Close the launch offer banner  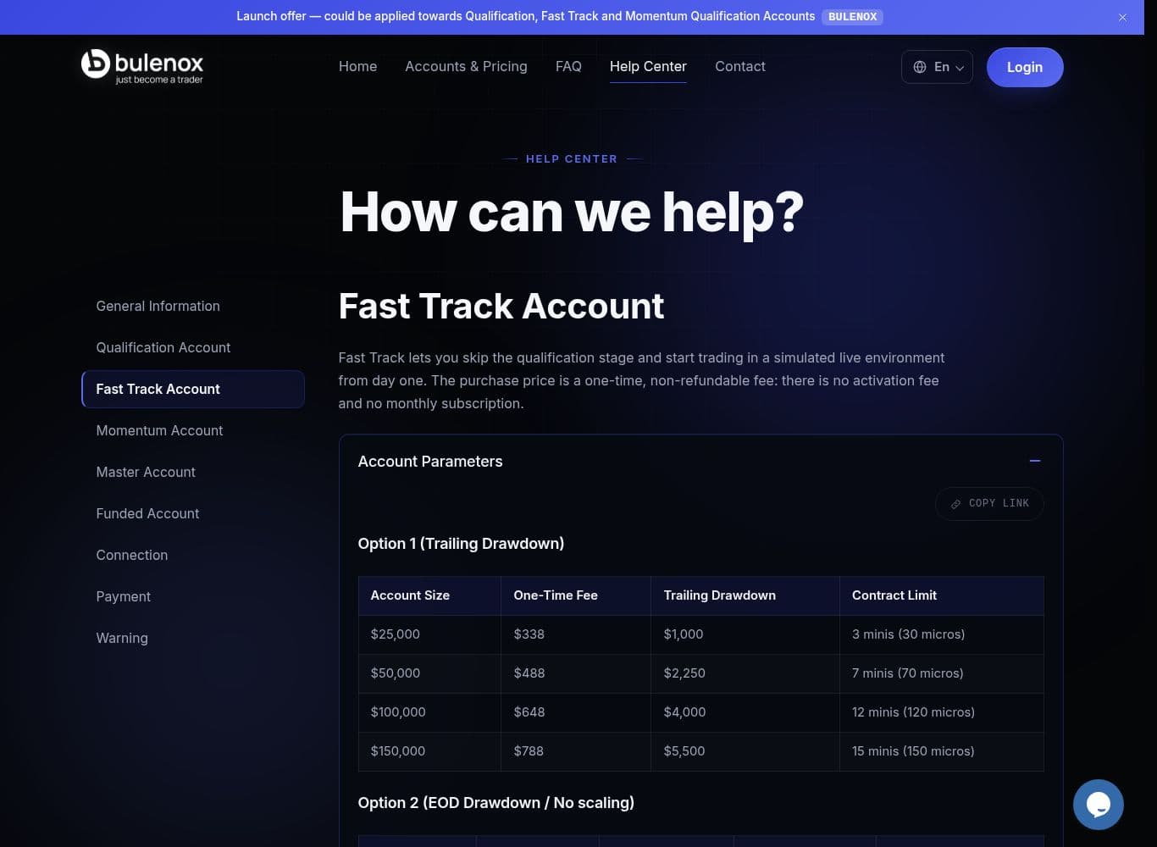tap(1122, 17)
